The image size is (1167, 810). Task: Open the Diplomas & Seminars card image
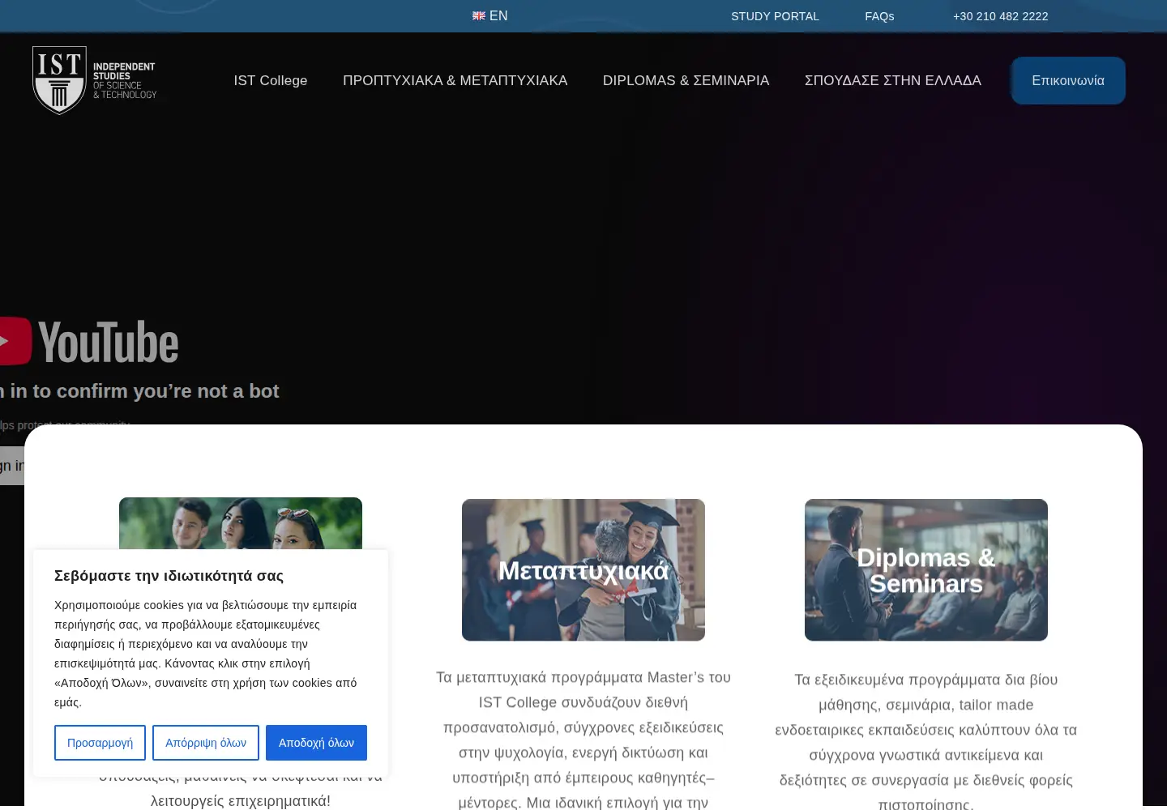pos(926,570)
